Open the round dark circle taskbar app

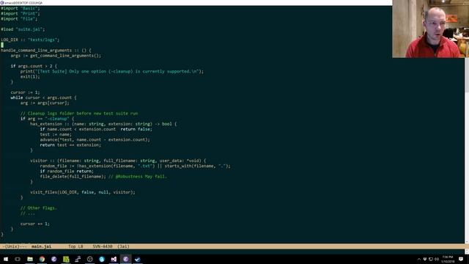pos(89,259)
